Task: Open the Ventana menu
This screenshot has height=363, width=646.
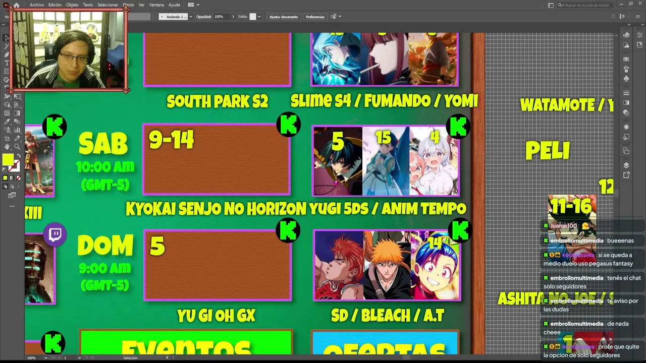Action: [156, 5]
